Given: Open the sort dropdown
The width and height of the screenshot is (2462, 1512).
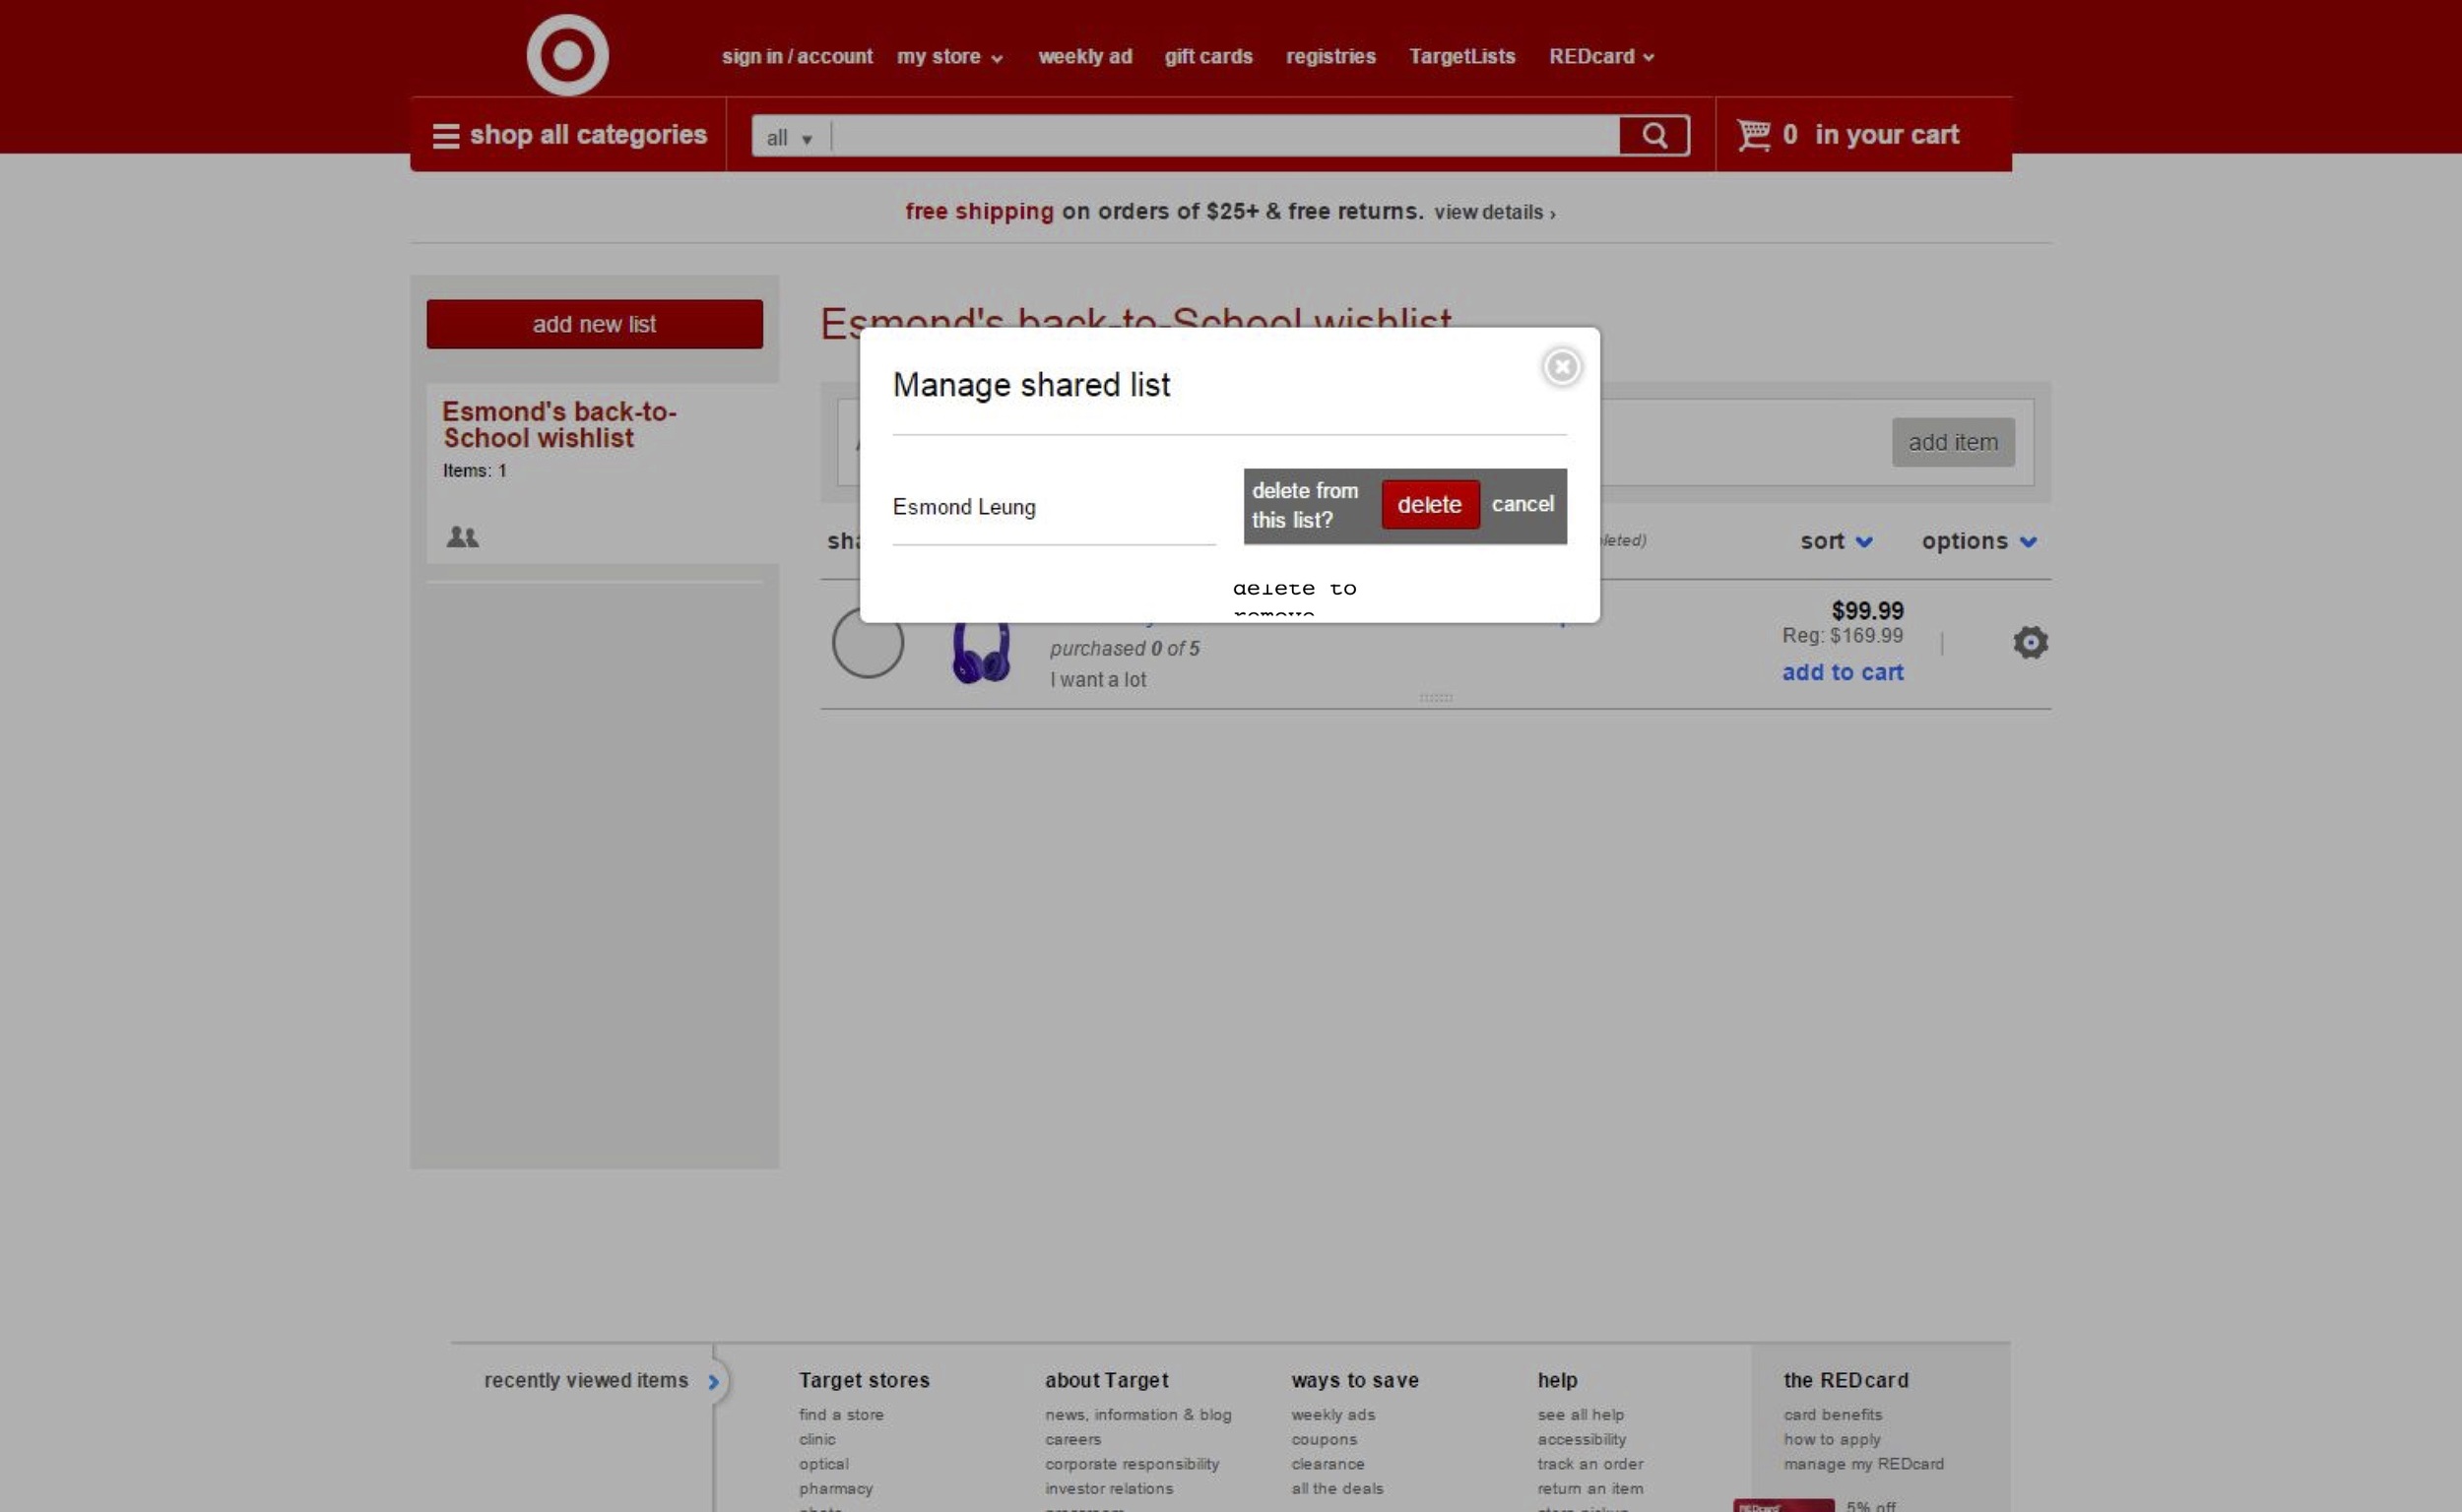Looking at the screenshot, I should point(1836,541).
